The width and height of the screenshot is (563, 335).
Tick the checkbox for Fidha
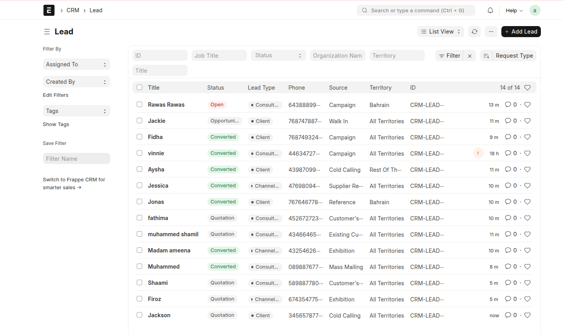[x=139, y=137]
